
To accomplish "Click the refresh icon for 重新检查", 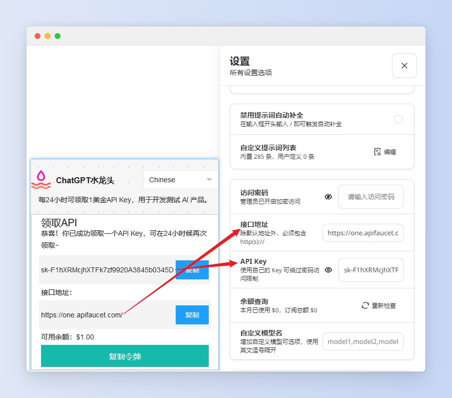I will point(365,305).
